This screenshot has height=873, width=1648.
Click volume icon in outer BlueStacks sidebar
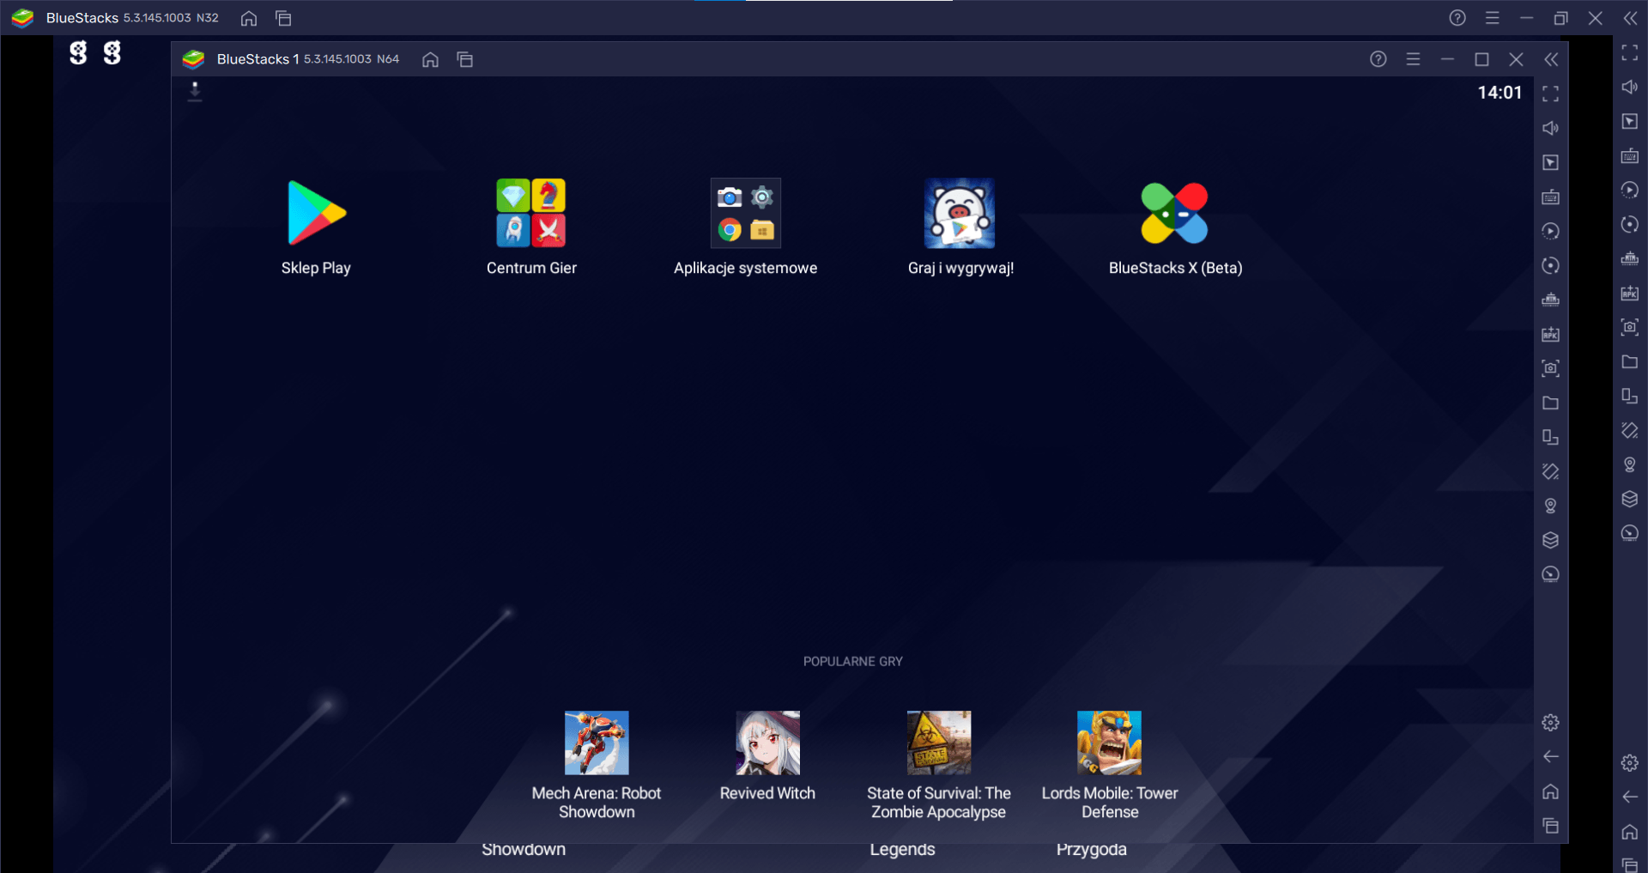[1629, 87]
